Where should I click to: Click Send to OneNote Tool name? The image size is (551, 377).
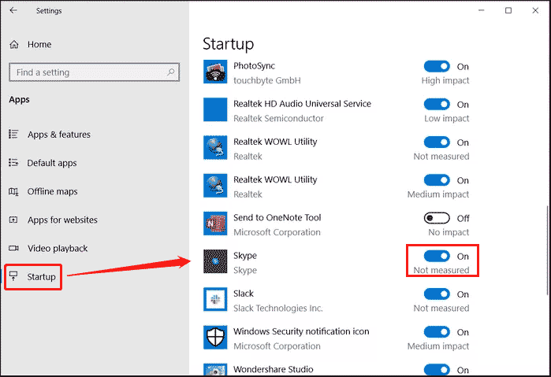coord(277,217)
